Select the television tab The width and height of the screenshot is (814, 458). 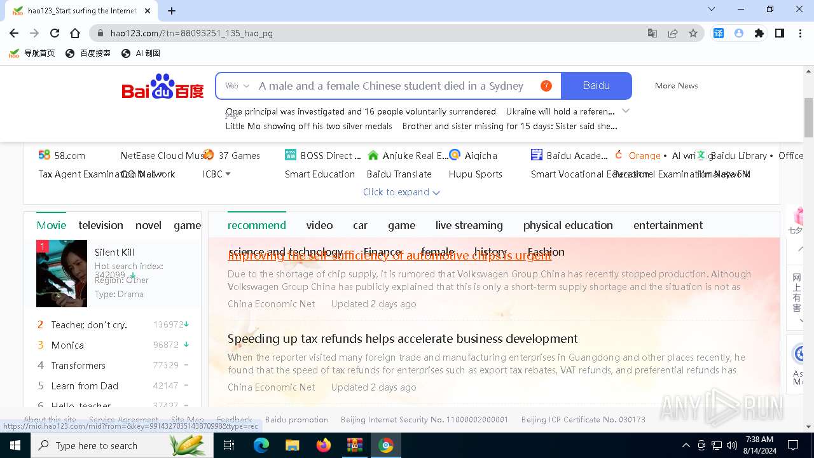tap(100, 225)
